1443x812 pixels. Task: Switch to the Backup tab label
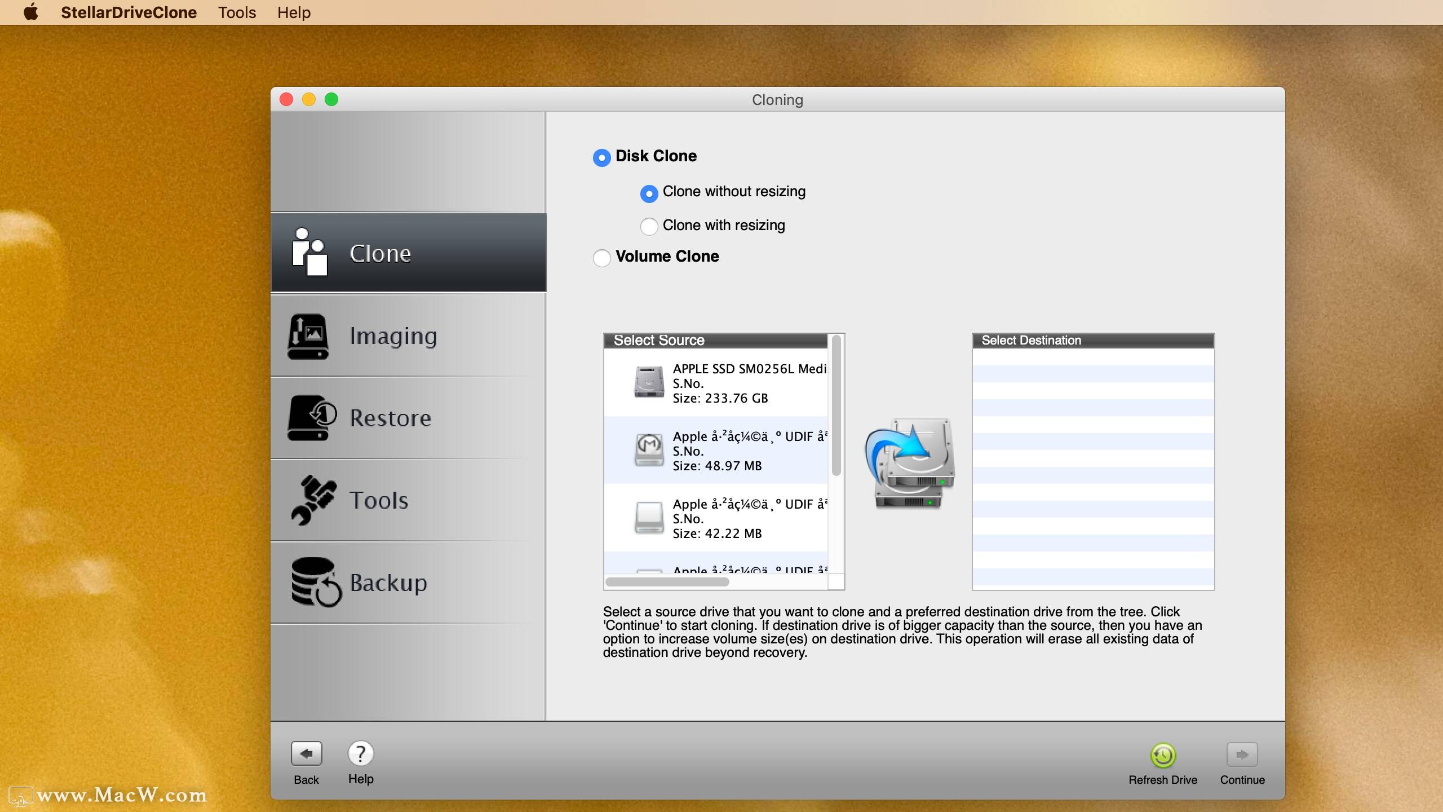tap(388, 582)
